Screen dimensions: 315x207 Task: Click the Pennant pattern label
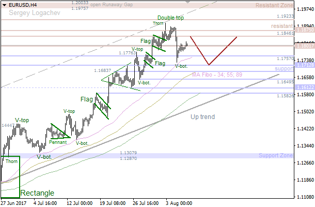[x=57, y=141]
